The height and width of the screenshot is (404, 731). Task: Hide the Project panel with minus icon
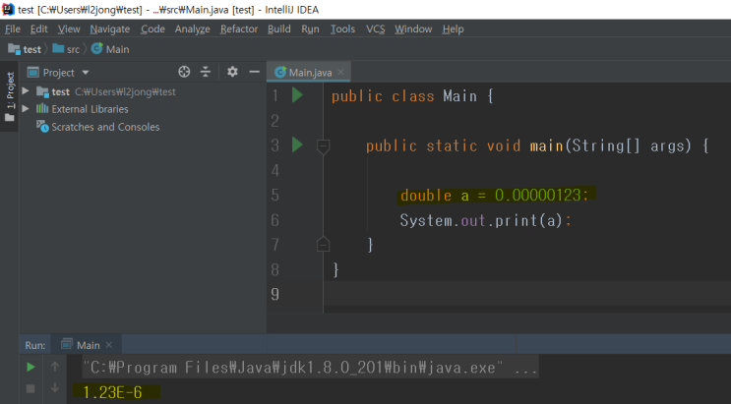coord(254,72)
